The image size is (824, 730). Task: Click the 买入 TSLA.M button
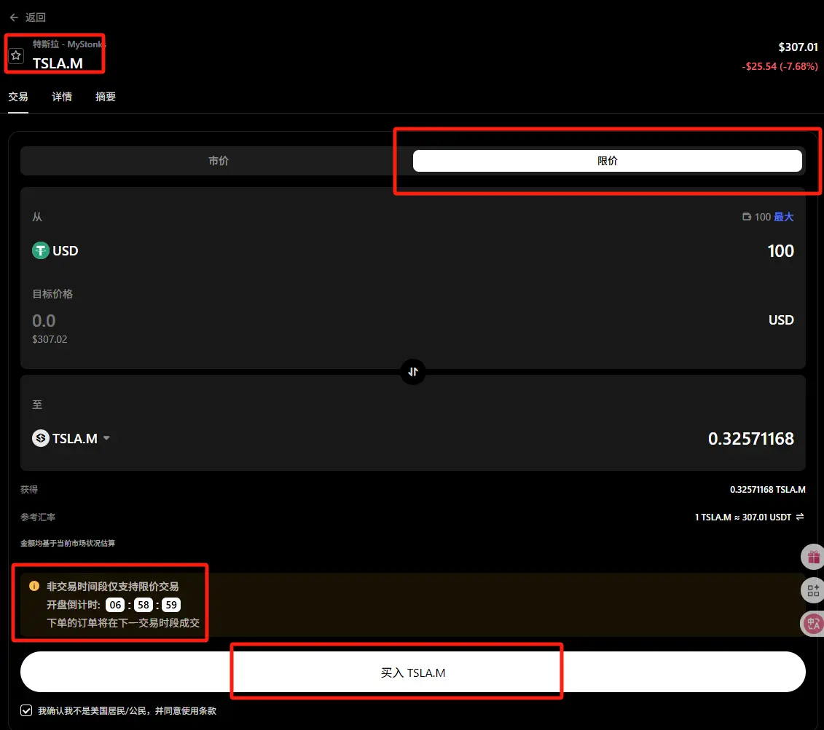click(x=413, y=673)
